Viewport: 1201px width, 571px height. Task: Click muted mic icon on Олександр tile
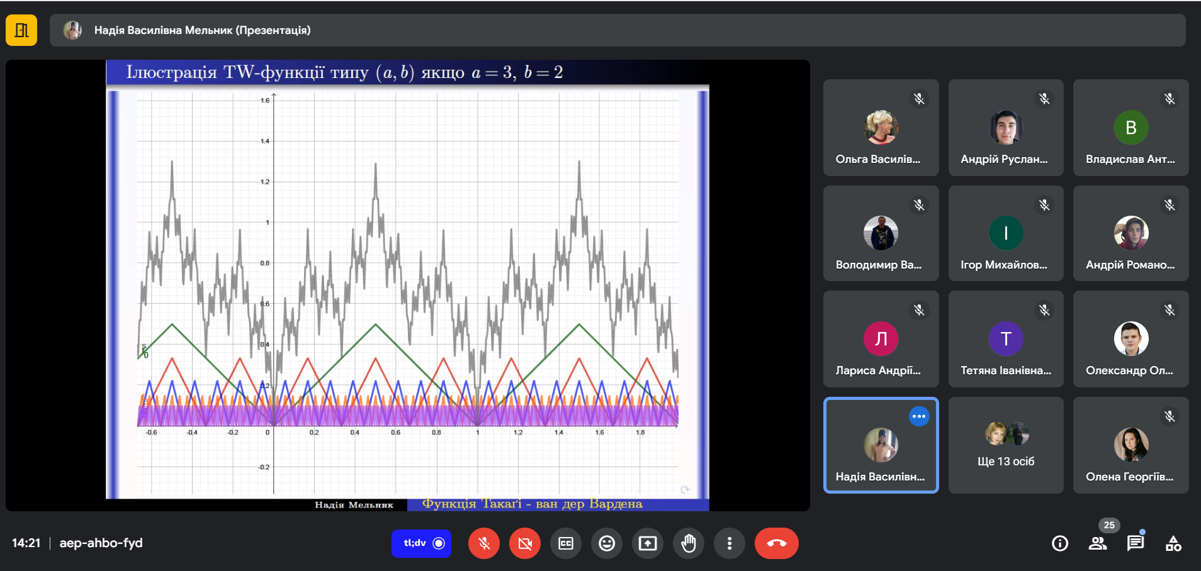pos(1170,310)
